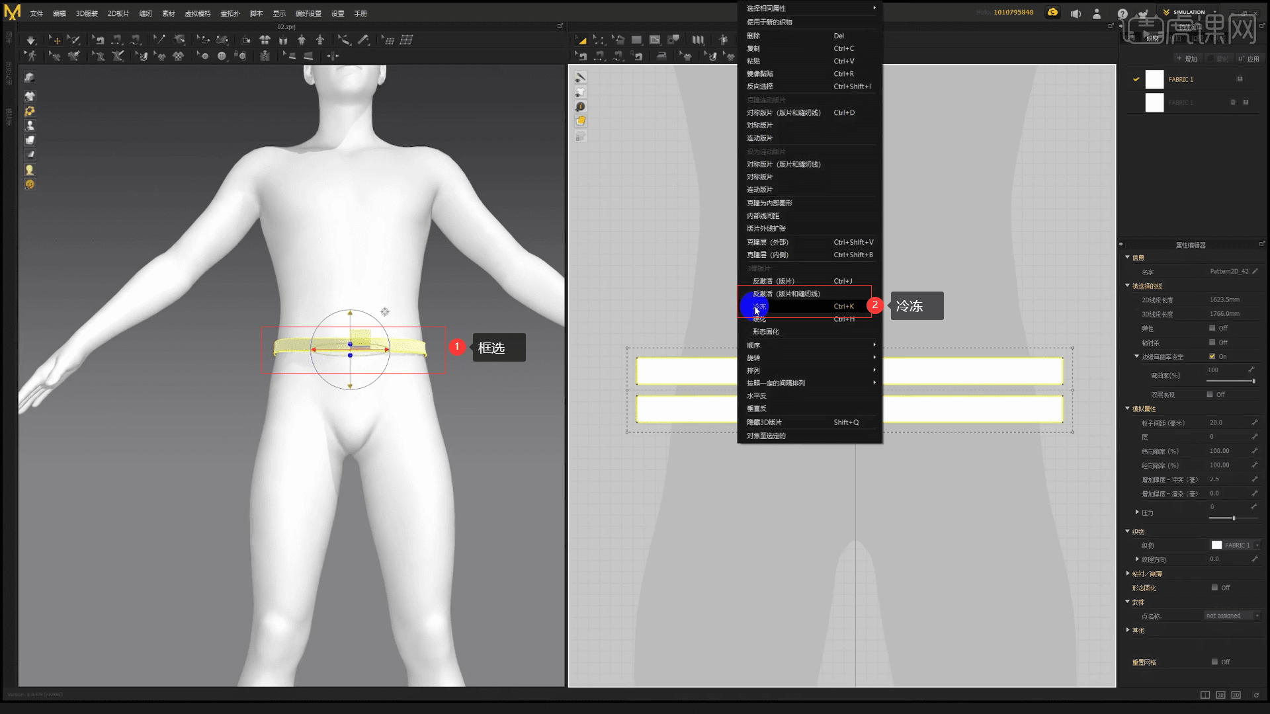Click the 增加 button in the fabric panel
This screenshot has height=714, width=1270.
pyautogui.click(x=1187, y=58)
